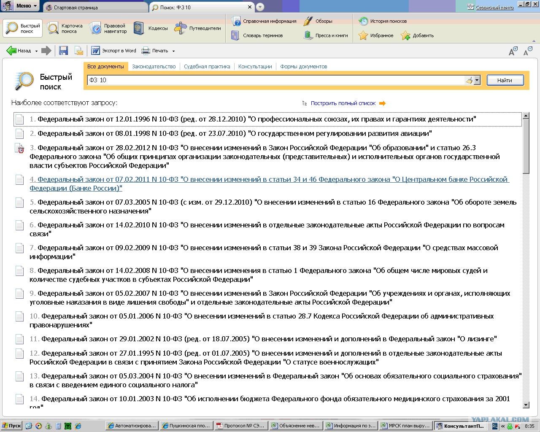This screenshot has width=540, height=432.
Task: Click the search query input field
Action: 276,80
